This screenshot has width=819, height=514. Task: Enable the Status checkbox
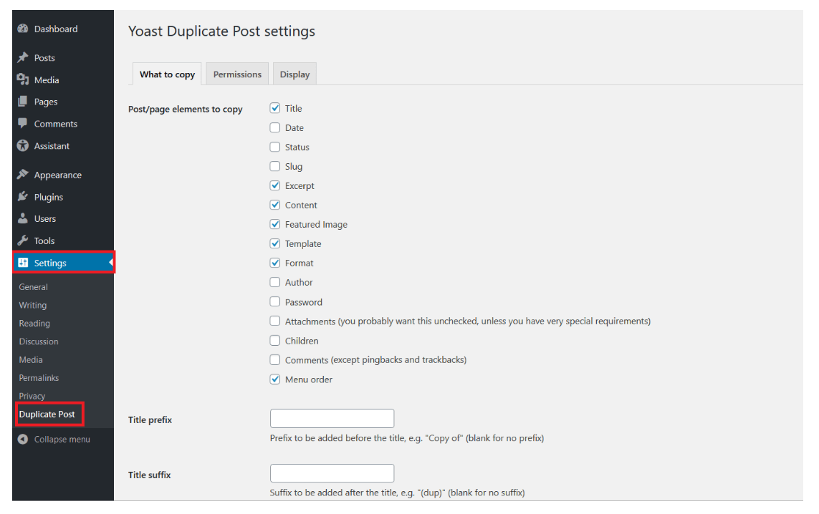274,147
